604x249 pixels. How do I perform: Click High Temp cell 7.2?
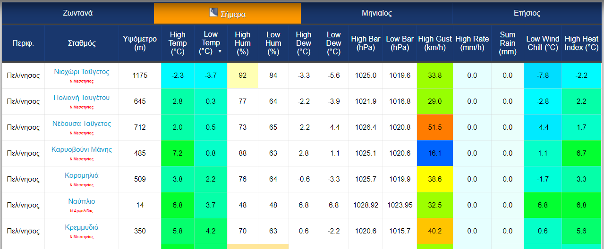[x=178, y=153]
